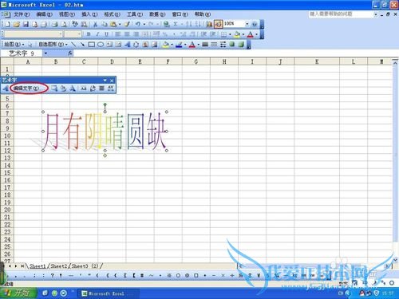
Task: Click WordArt Character Spacing AV icon
Action: 111,89
